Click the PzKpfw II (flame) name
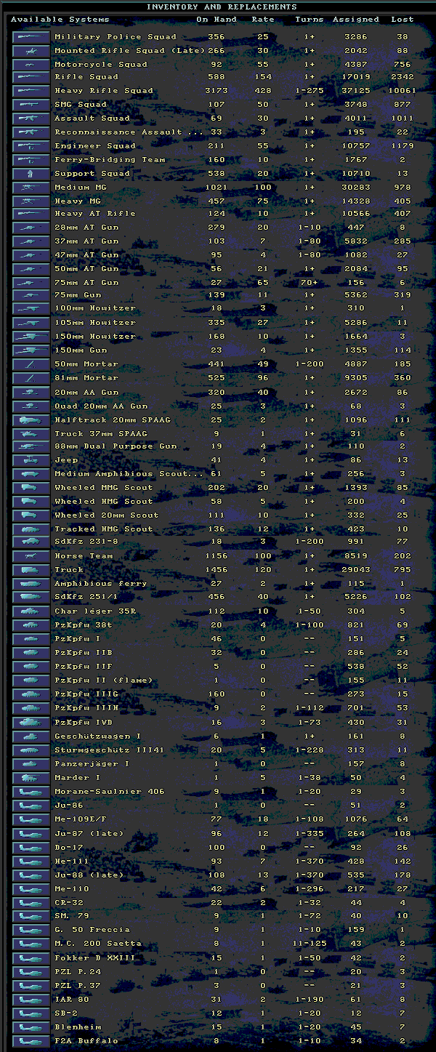Viewport: 436px width, 1052px height. pos(104,680)
